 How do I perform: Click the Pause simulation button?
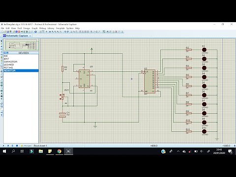12,146
